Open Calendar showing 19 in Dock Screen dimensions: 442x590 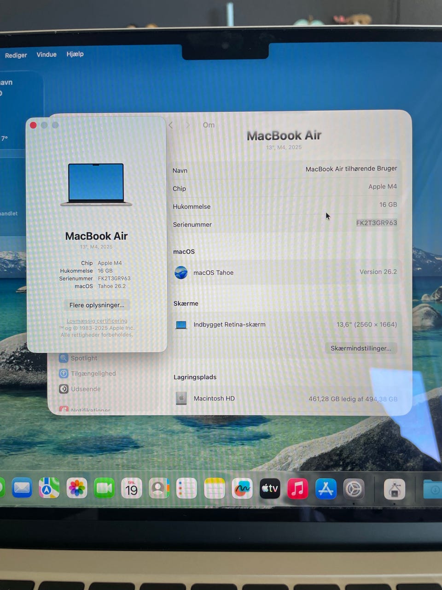click(x=132, y=488)
